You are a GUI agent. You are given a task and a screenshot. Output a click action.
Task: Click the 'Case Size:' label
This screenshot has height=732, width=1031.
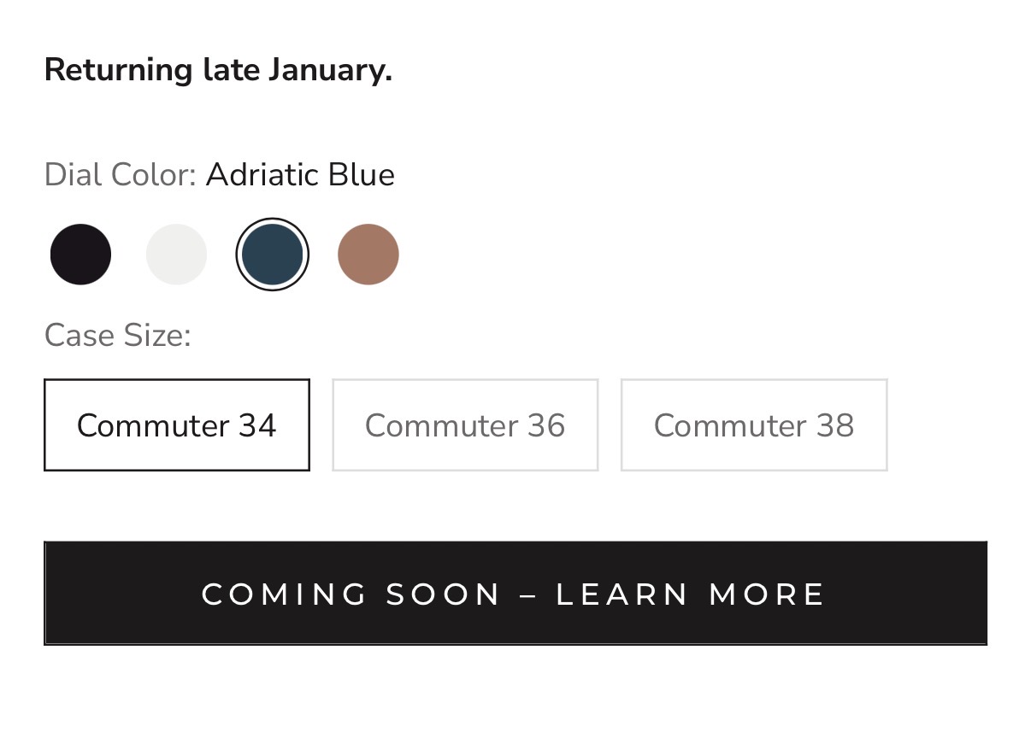(x=117, y=335)
